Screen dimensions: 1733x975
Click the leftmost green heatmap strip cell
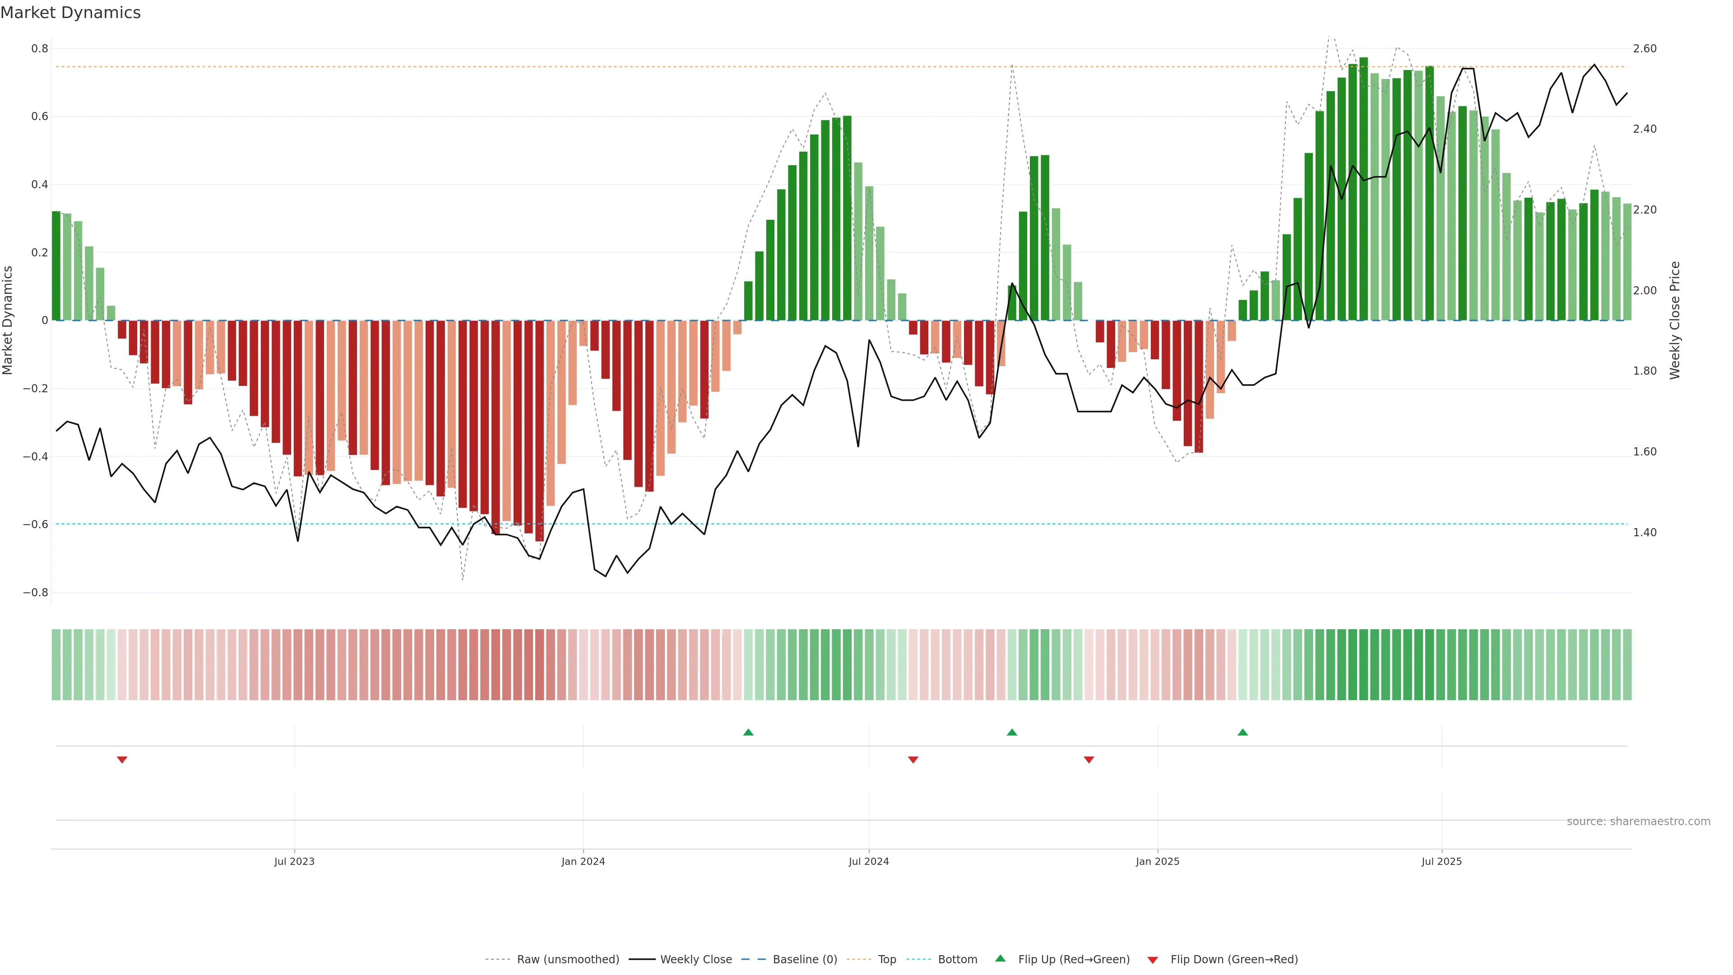(x=56, y=664)
